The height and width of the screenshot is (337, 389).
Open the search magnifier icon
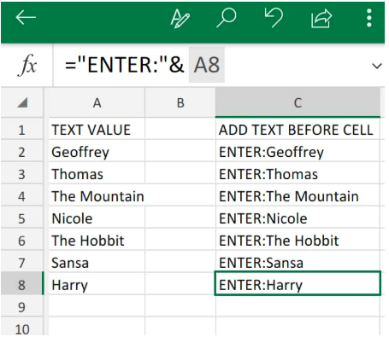pyautogui.click(x=227, y=18)
